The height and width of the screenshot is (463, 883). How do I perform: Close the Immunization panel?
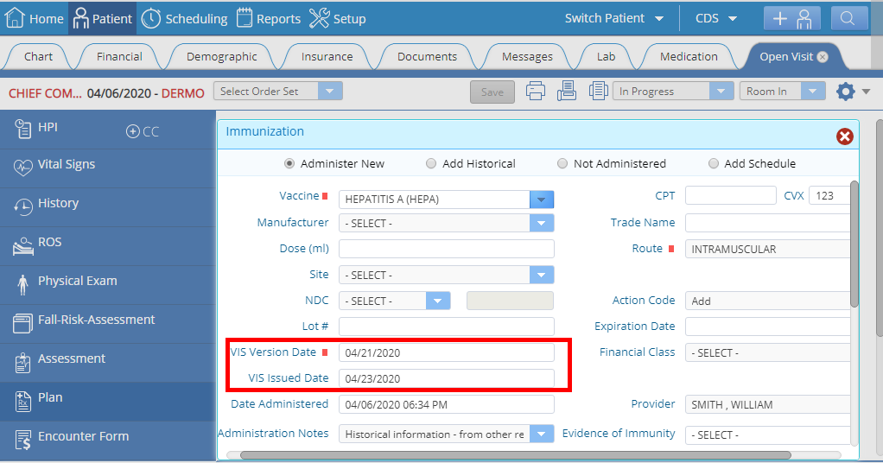(844, 136)
